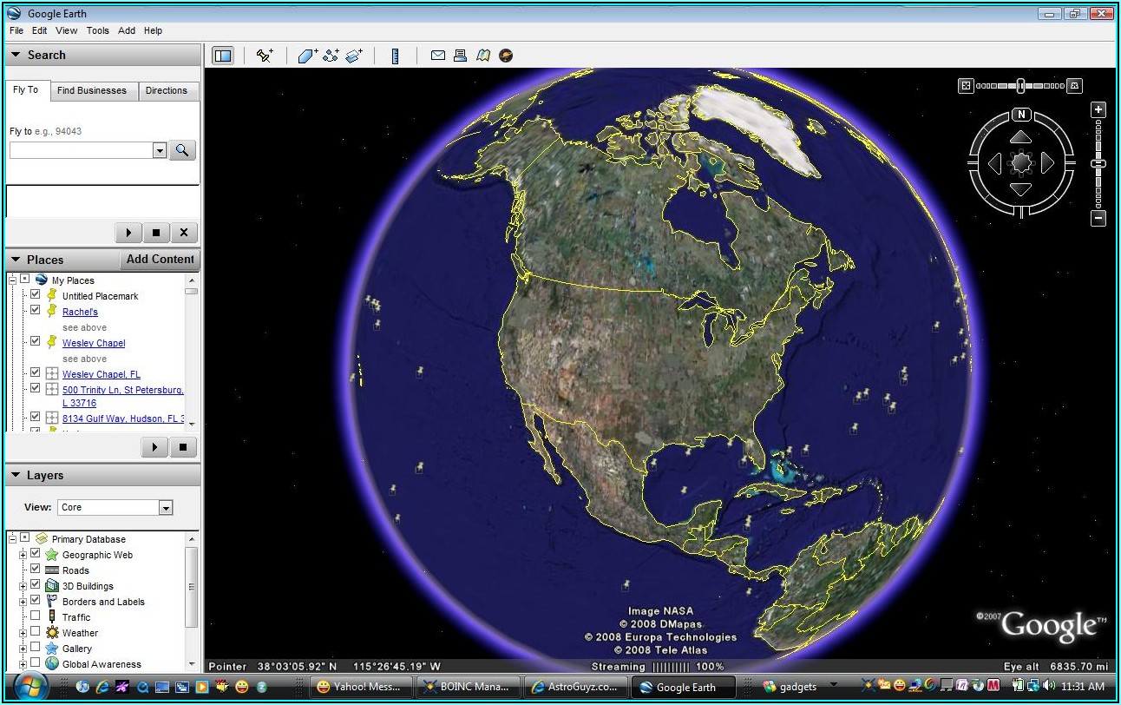
Task: Select the Add Polygon tool
Action: [x=308, y=56]
